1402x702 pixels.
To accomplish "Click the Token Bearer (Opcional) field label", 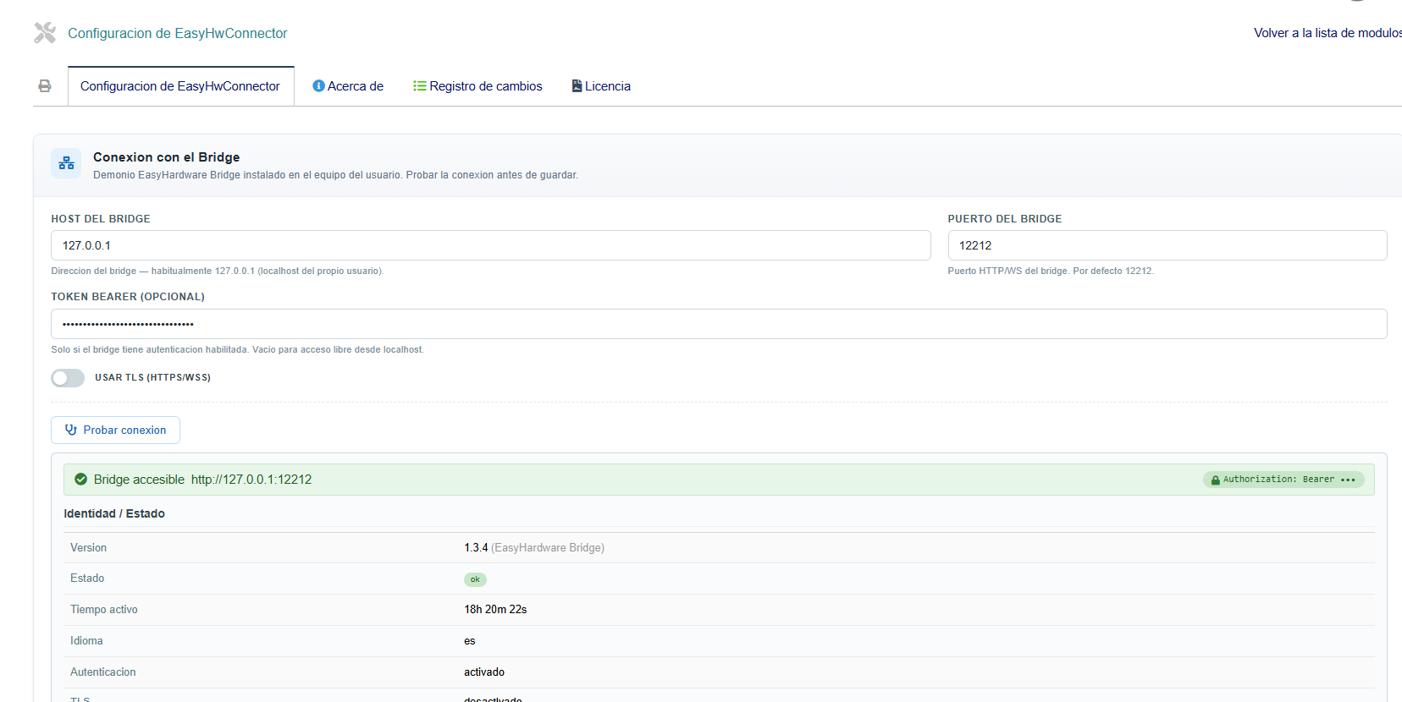I will point(128,297).
